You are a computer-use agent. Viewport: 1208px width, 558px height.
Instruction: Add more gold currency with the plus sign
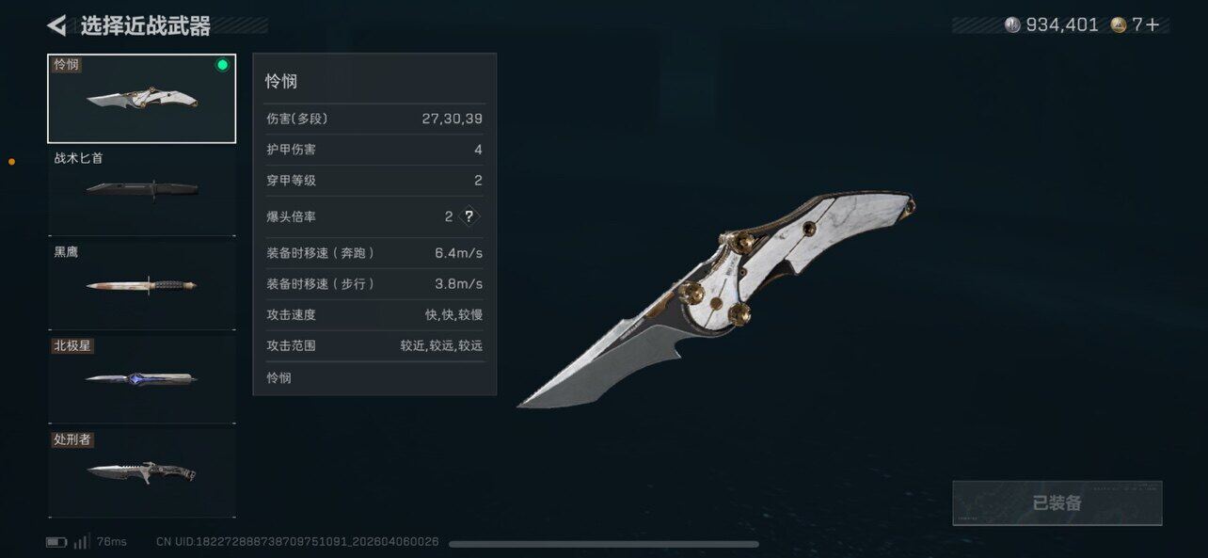pos(1152,25)
